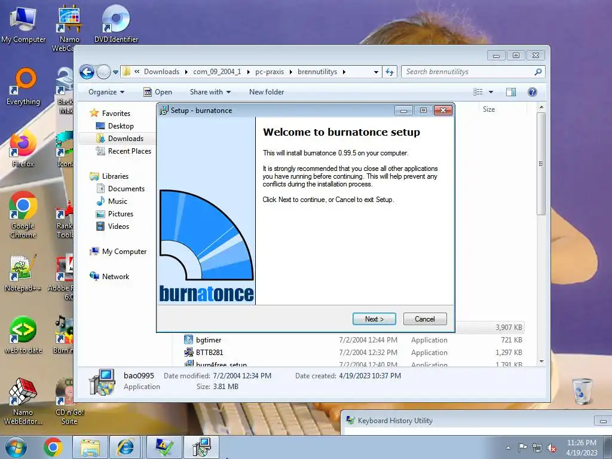Change the view icon button
The width and height of the screenshot is (612, 459).
click(478, 92)
